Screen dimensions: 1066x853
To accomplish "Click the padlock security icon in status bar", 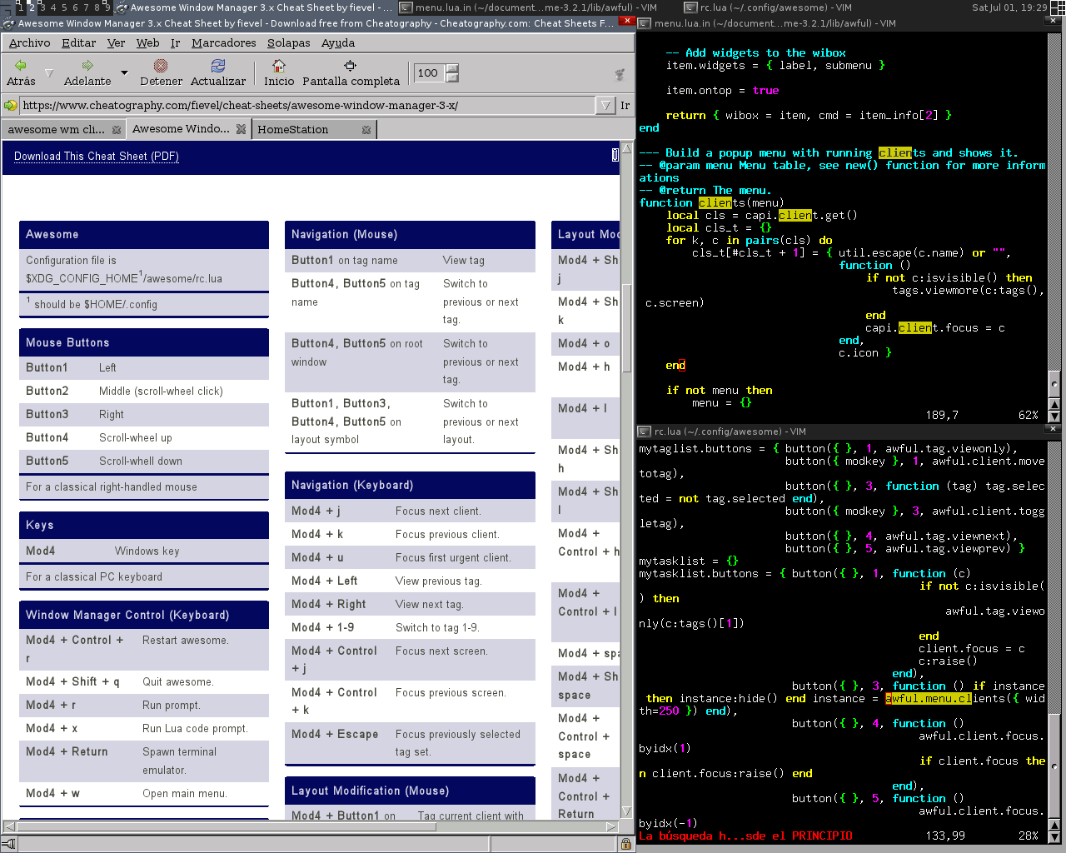I will [625, 844].
